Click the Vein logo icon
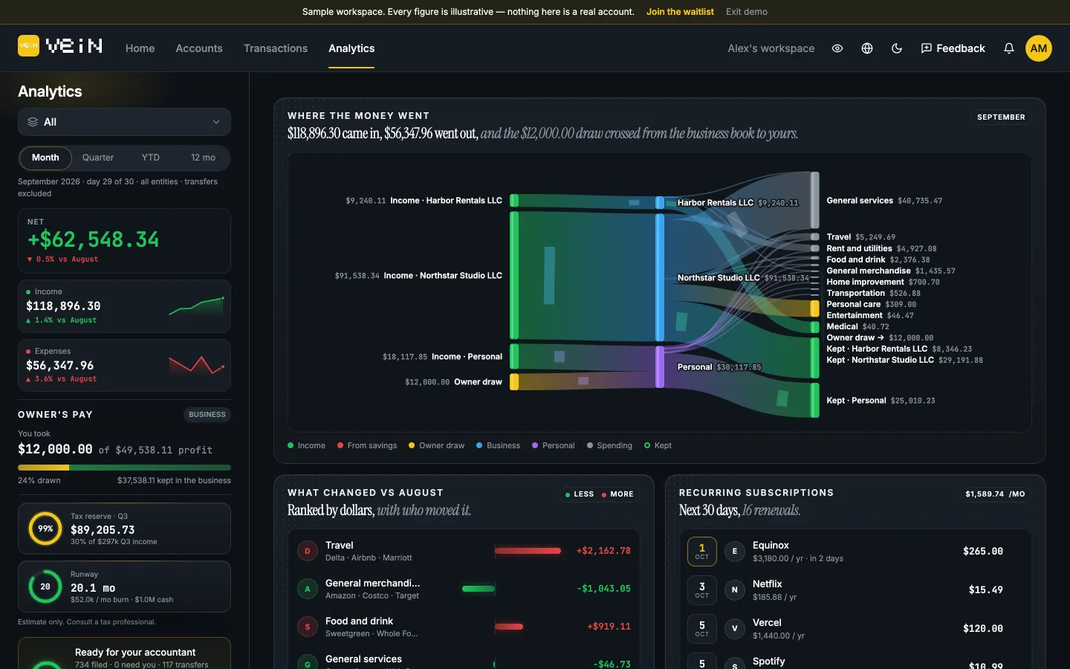The width and height of the screenshot is (1070, 669). [x=28, y=45]
